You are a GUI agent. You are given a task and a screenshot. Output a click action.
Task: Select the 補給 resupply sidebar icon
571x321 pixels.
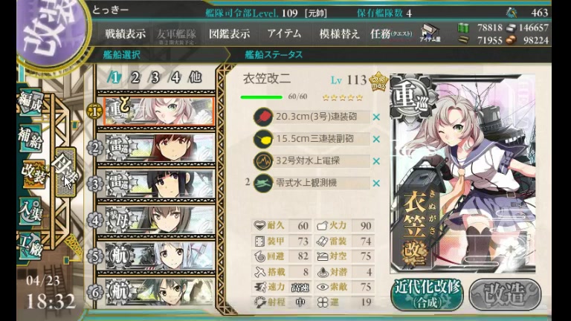click(31, 137)
